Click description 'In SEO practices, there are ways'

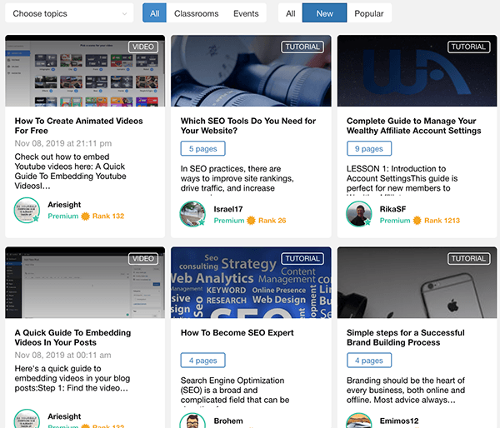[237, 178]
